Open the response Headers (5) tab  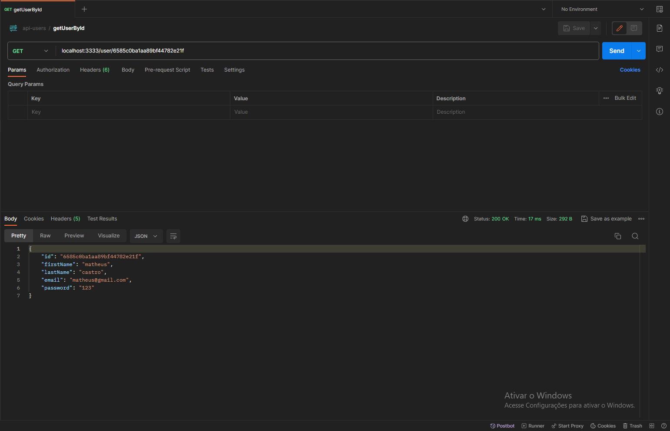65,219
